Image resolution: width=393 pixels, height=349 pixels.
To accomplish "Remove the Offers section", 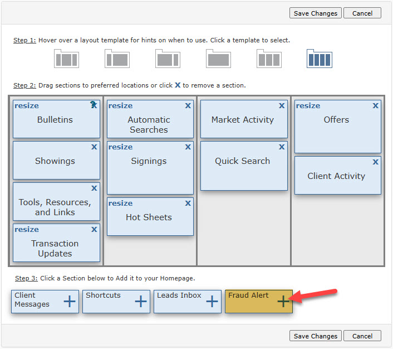I will (x=375, y=106).
